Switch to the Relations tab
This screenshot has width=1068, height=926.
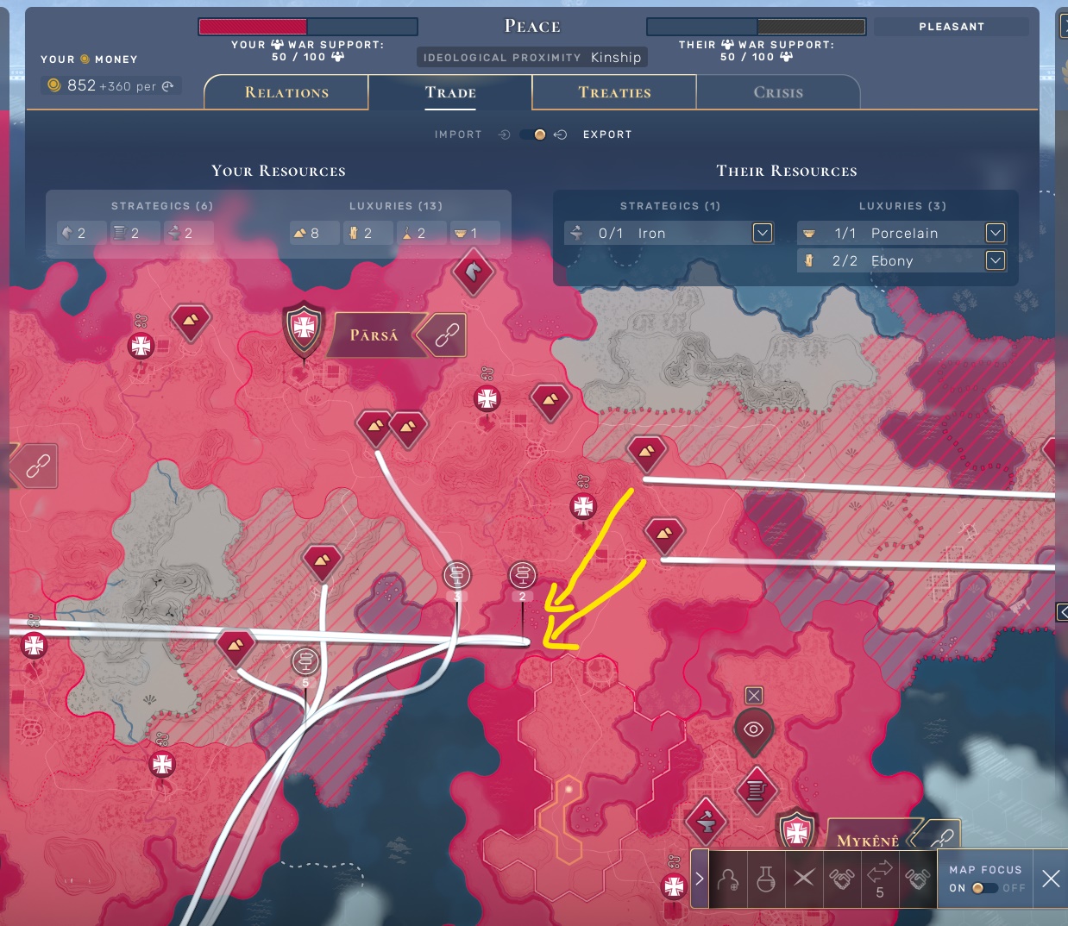pyautogui.click(x=286, y=92)
